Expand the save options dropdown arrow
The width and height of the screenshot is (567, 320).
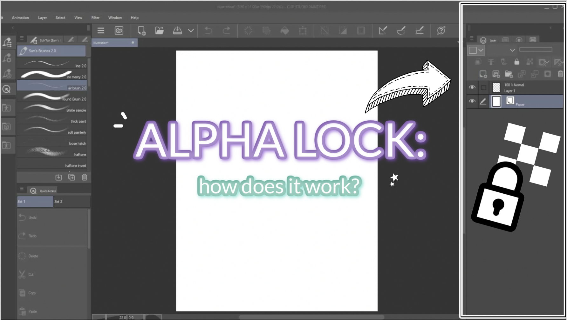click(191, 30)
